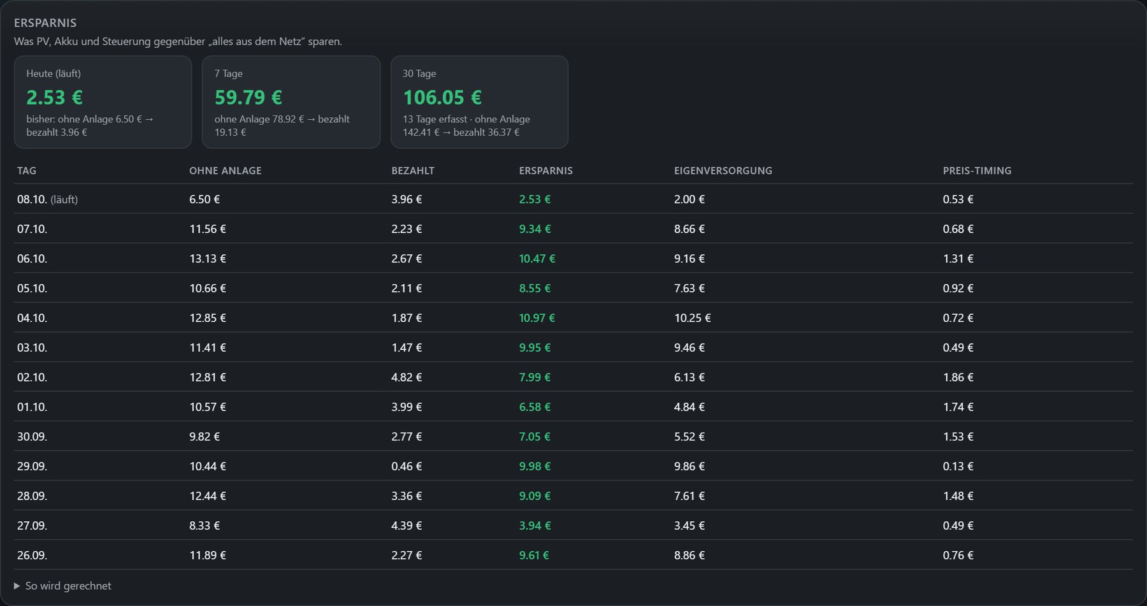This screenshot has height=606, width=1147.
Task: Click the 'EIGENVERSORGUNG' column header
Action: [723, 171]
